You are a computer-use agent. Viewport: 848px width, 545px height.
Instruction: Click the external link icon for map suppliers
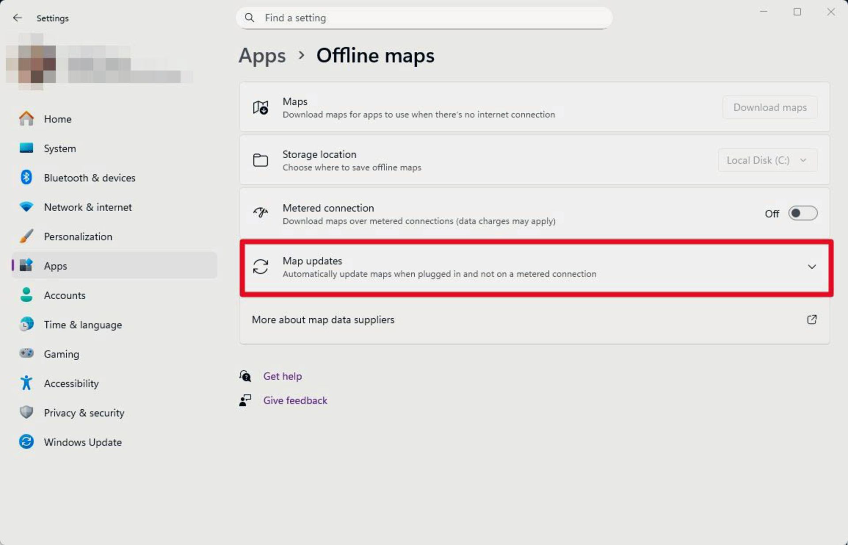pos(811,320)
